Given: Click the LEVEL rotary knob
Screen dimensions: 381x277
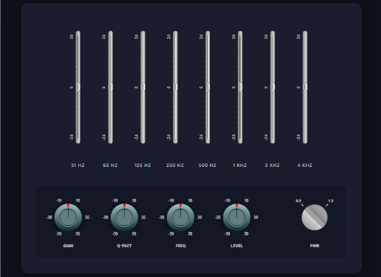Looking at the screenshot, I should [x=237, y=217].
